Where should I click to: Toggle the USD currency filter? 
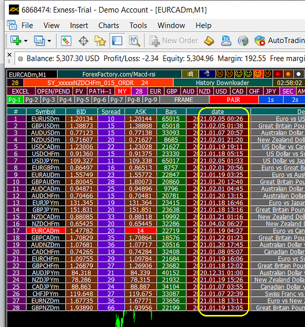pyautogui.click(x=221, y=92)
